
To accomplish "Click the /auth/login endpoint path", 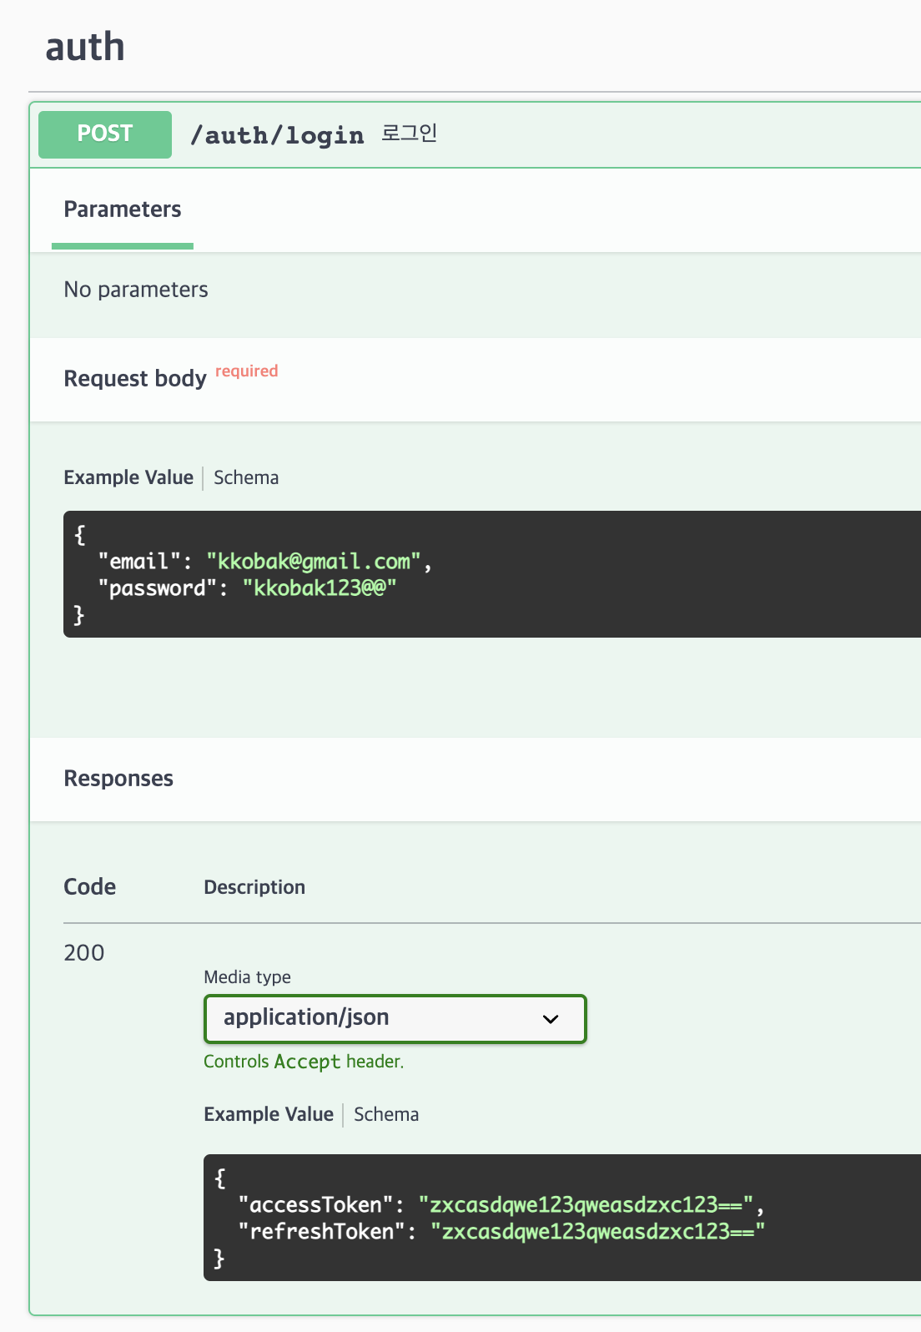I will [x=277, y=135].
